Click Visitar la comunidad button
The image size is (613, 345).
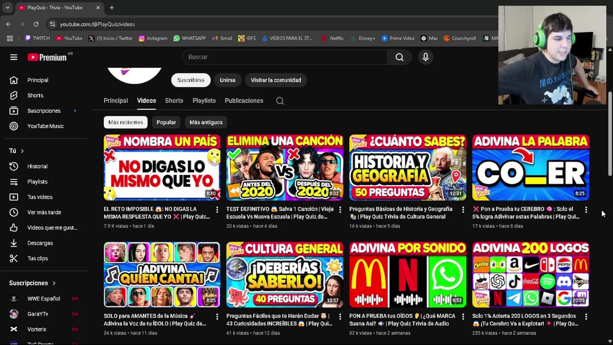pos(276,80)
